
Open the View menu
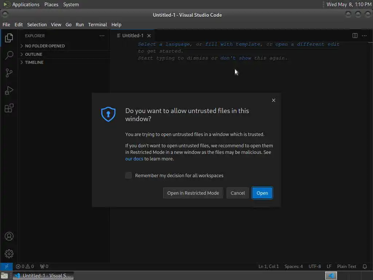[56, 24]
